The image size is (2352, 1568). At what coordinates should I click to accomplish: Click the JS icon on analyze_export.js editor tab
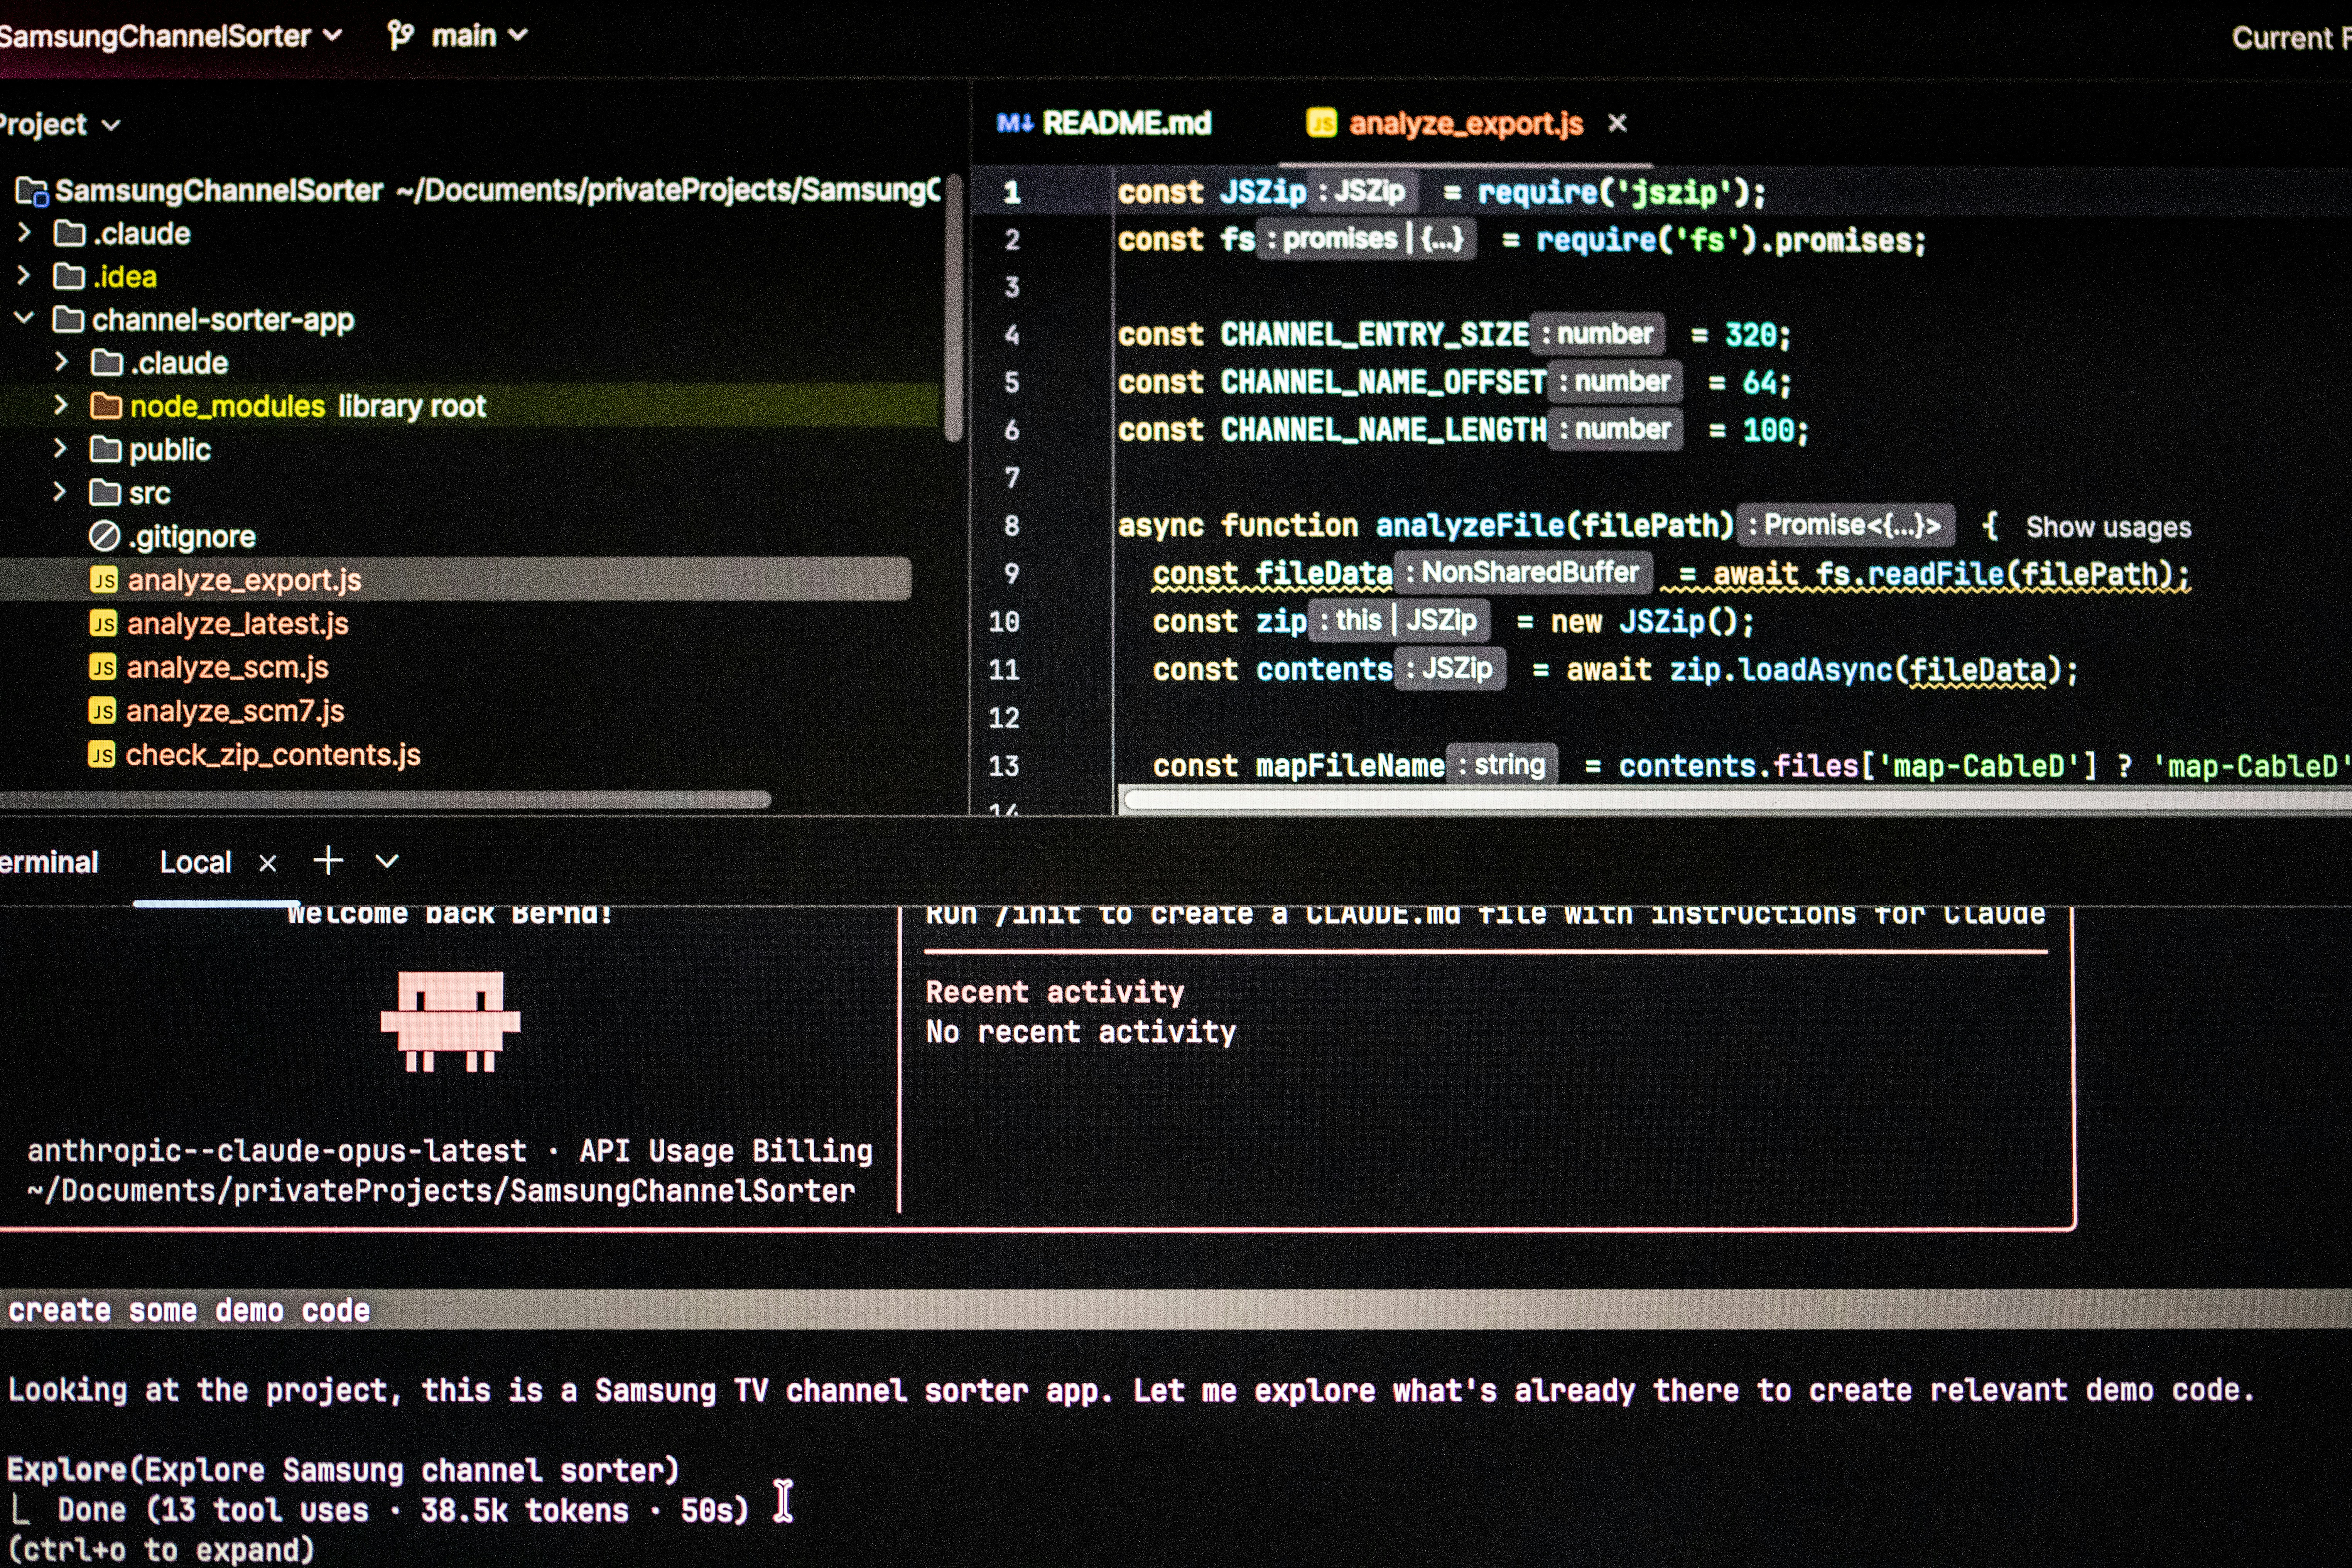(x=1322, y=122)
